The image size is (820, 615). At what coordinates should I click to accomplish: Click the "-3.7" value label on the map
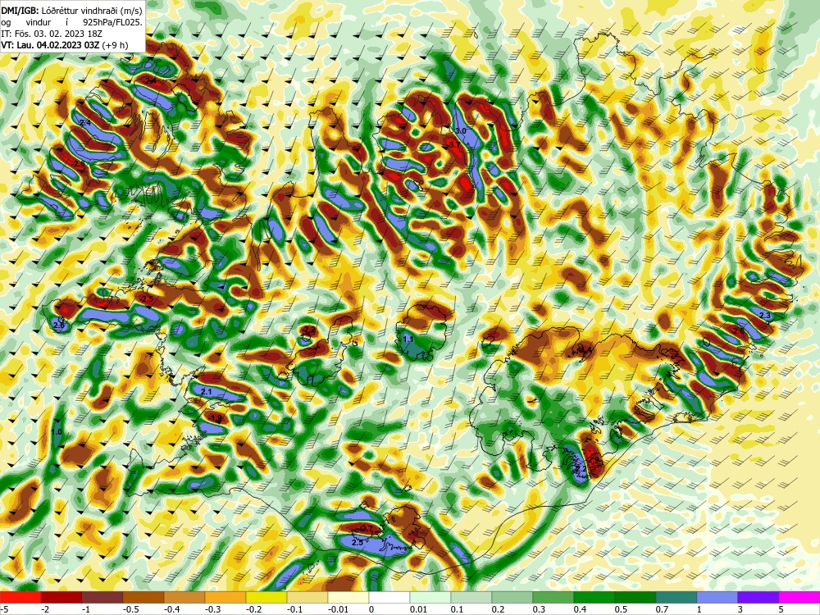tap(454, 144)
